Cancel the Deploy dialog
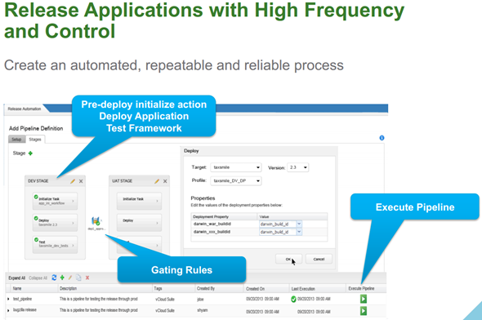The width and height of the screenshot is (482, 320). point(319,260)
